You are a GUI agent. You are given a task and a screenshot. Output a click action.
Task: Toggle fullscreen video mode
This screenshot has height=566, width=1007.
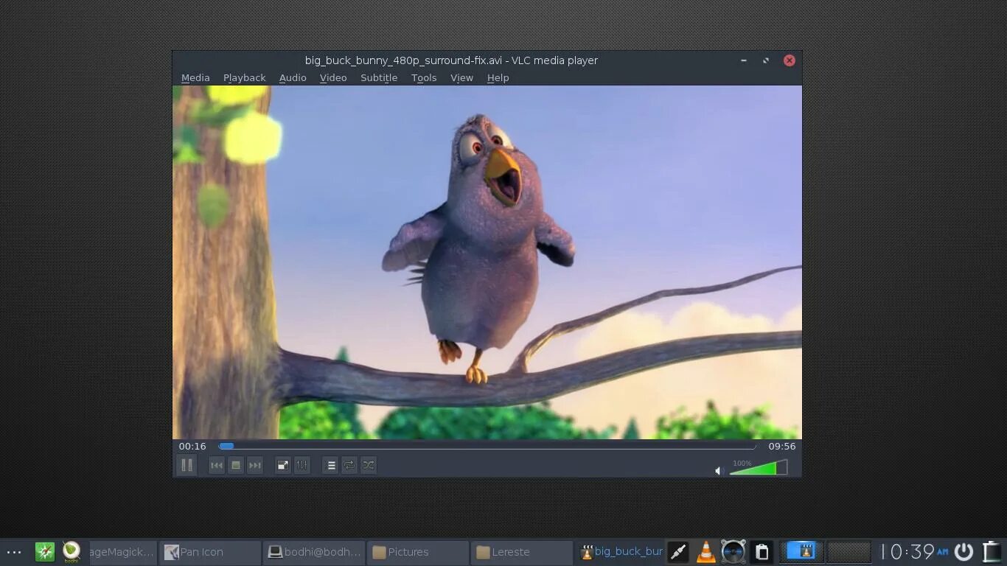click(282, 465)
